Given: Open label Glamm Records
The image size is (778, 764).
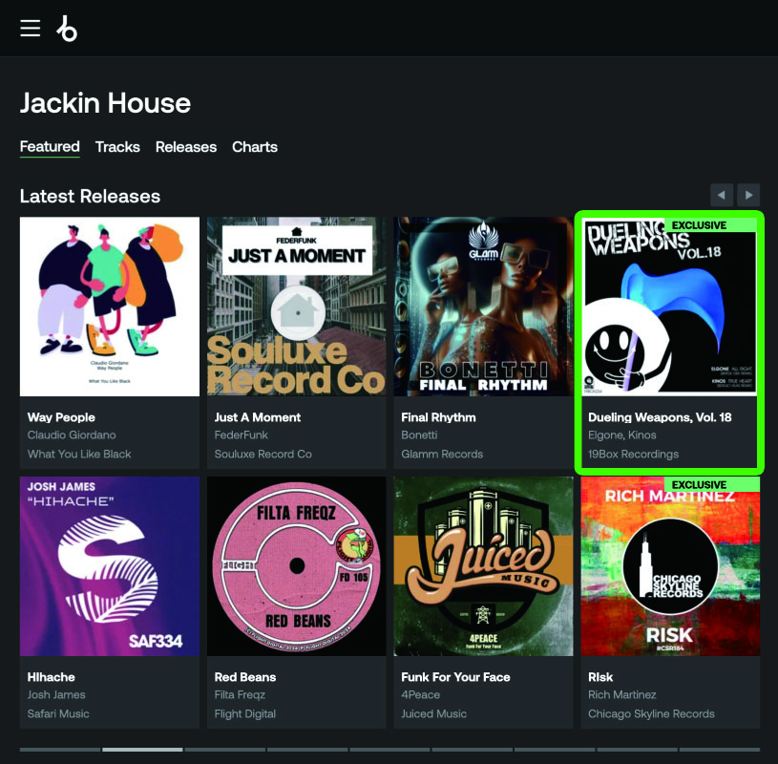Looking at the screenshot, I should pos(442,454).
